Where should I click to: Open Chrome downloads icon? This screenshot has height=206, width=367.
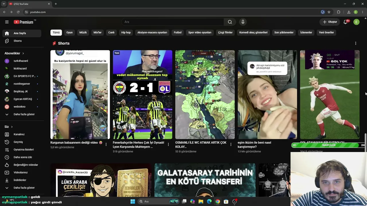tap(349, 12)
